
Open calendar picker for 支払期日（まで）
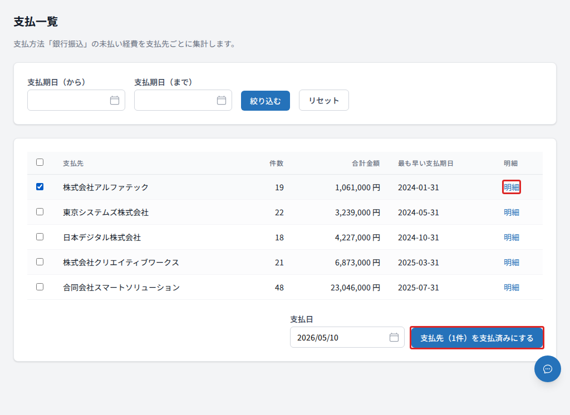222,100
